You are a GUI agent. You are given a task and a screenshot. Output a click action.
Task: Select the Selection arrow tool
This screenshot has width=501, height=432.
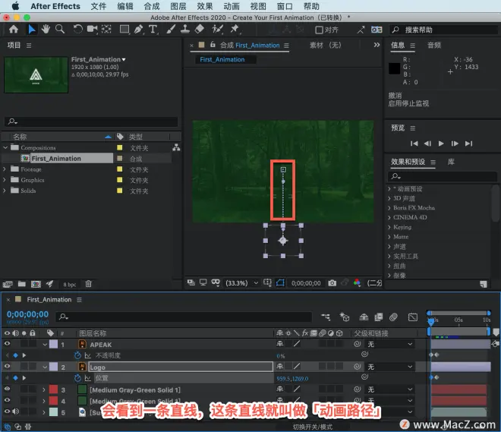(31, 30)
